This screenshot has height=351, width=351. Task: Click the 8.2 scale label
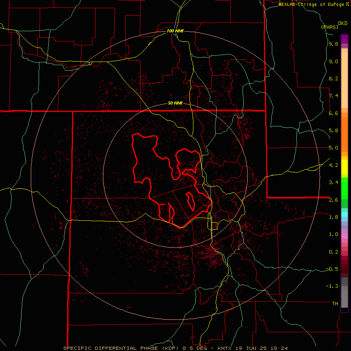(333, 78)
